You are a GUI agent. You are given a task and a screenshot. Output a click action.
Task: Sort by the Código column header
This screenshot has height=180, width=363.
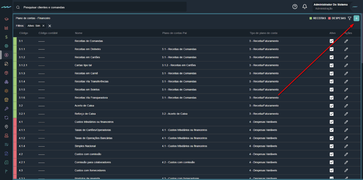pos(23,33)
